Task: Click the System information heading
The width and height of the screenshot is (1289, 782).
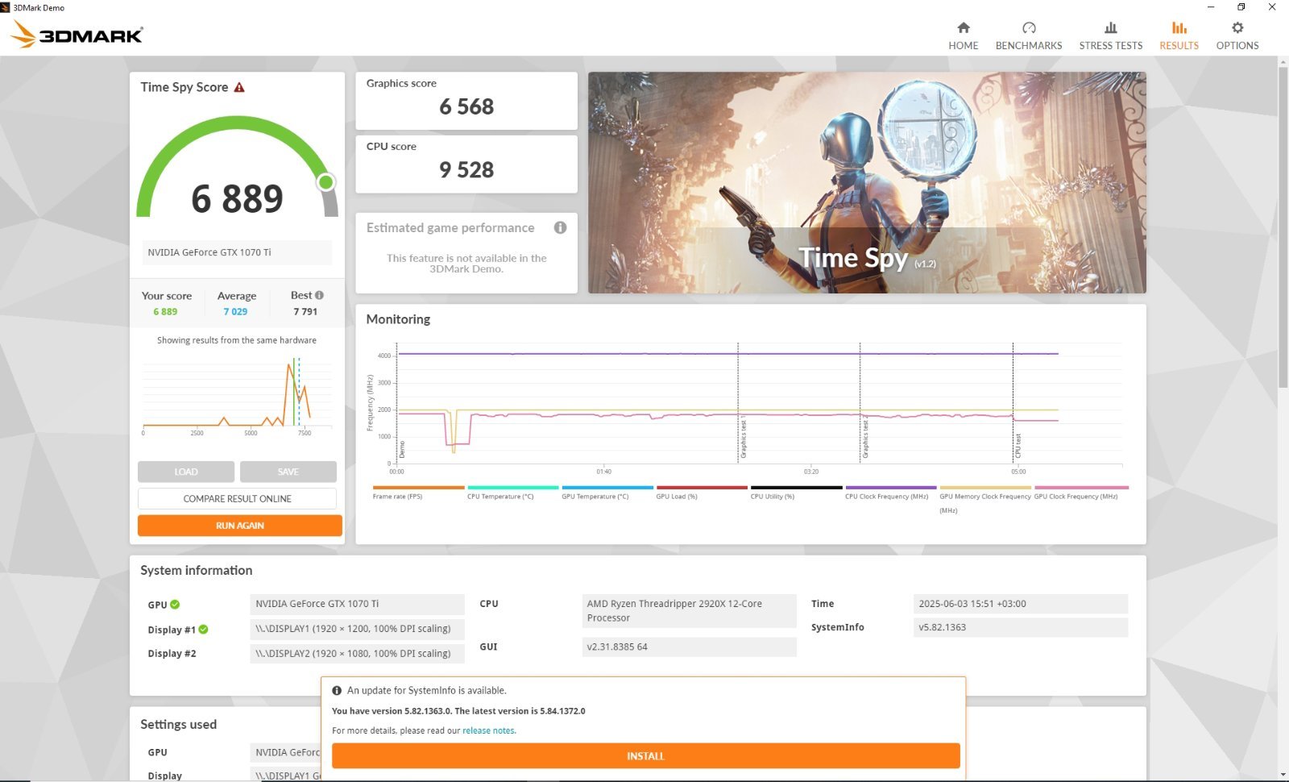Action: pos(196,570)
